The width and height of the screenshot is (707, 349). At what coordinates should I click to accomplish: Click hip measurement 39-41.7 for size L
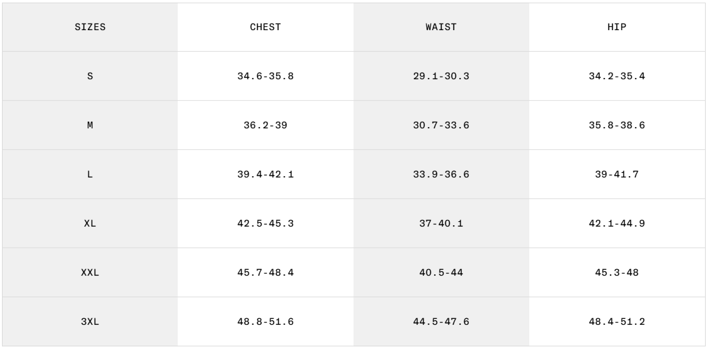coord(616,174)
